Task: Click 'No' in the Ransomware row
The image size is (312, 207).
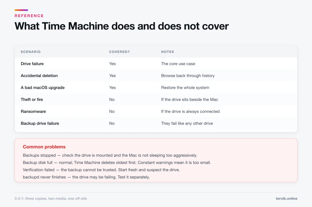Action: (x=112, y=112)
